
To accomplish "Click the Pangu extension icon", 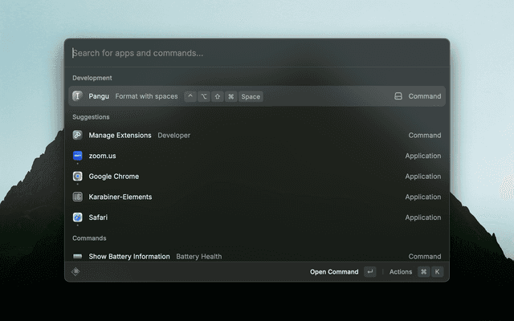I will click(x=77, y=96).
